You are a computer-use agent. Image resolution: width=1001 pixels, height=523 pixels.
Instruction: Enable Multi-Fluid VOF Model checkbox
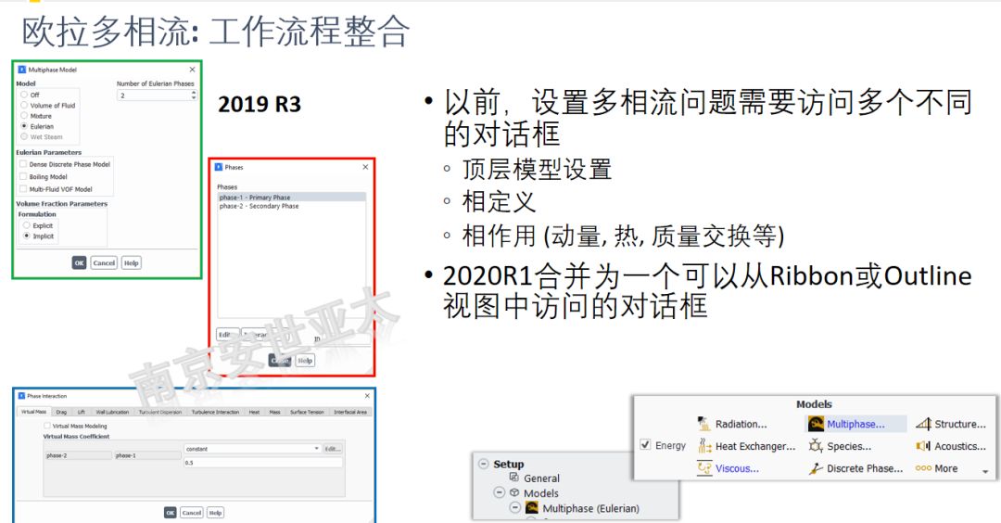(x=23, y=188)
